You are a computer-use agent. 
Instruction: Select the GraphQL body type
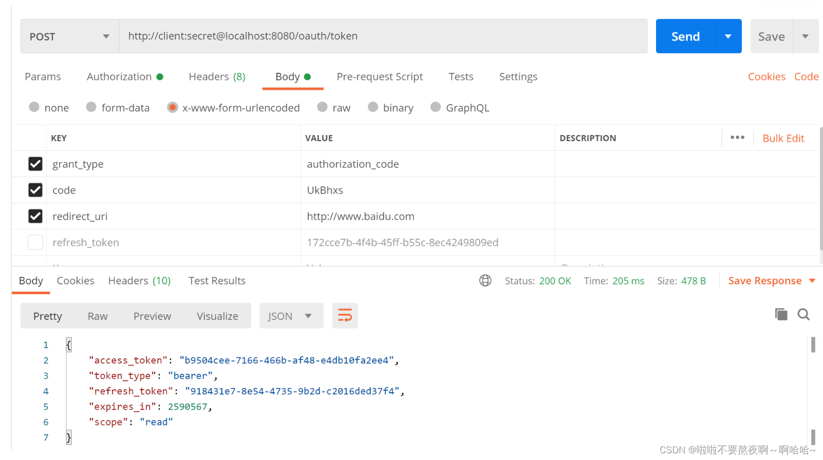[436, 107]
